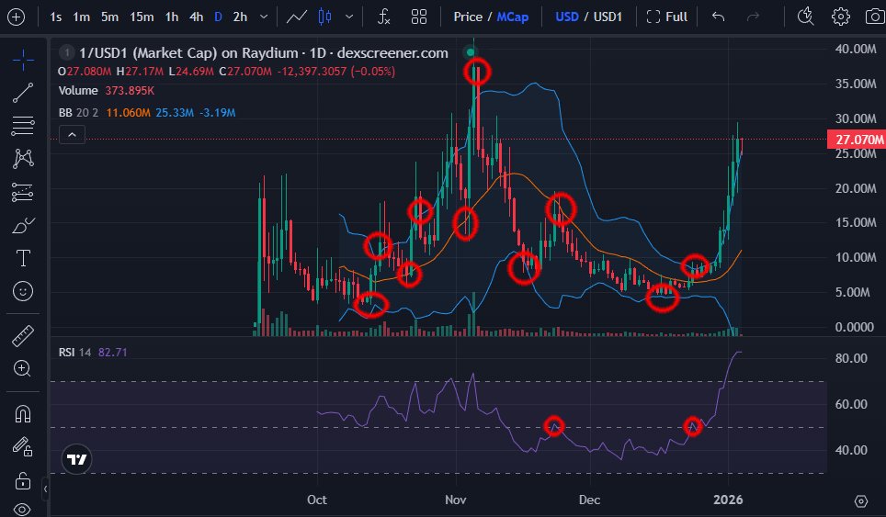Select candlestick chart style icon
Viewport: 886px width, 517px height.
pos(325,17)
